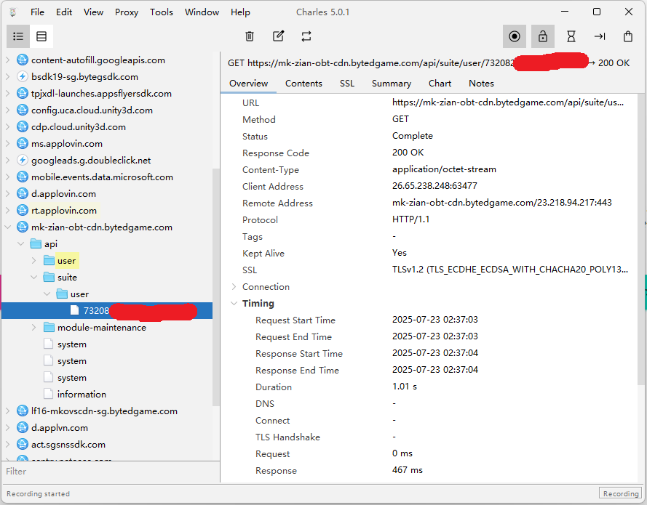Select the information file in tree
The image size is (647, 505).
coord(82,395)
